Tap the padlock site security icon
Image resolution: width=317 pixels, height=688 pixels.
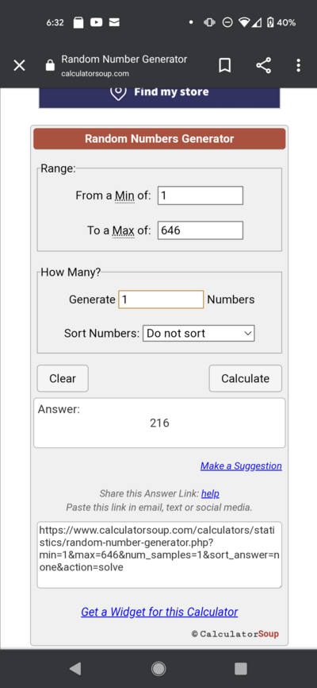(x=51, y=66)
